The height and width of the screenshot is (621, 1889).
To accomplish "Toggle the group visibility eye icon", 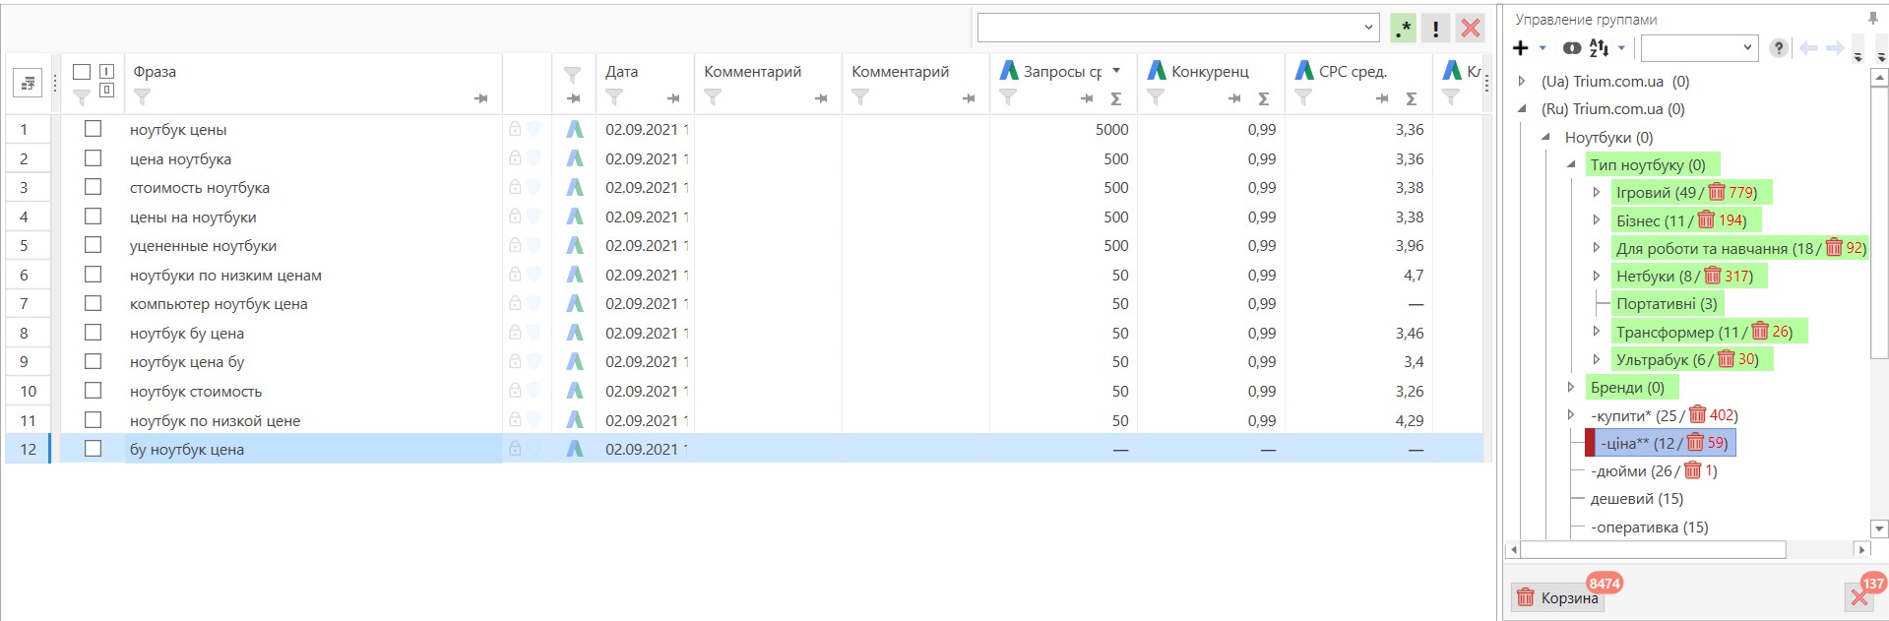I will (x=1572, y=47).
